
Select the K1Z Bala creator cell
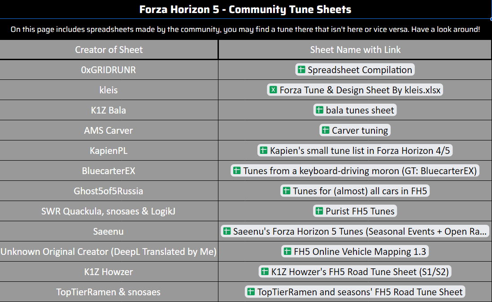(109, 110)
